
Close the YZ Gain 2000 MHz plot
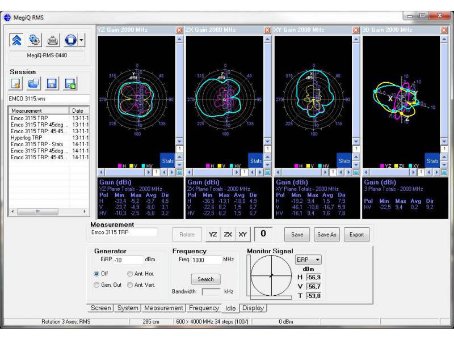(x=179, y=30)
